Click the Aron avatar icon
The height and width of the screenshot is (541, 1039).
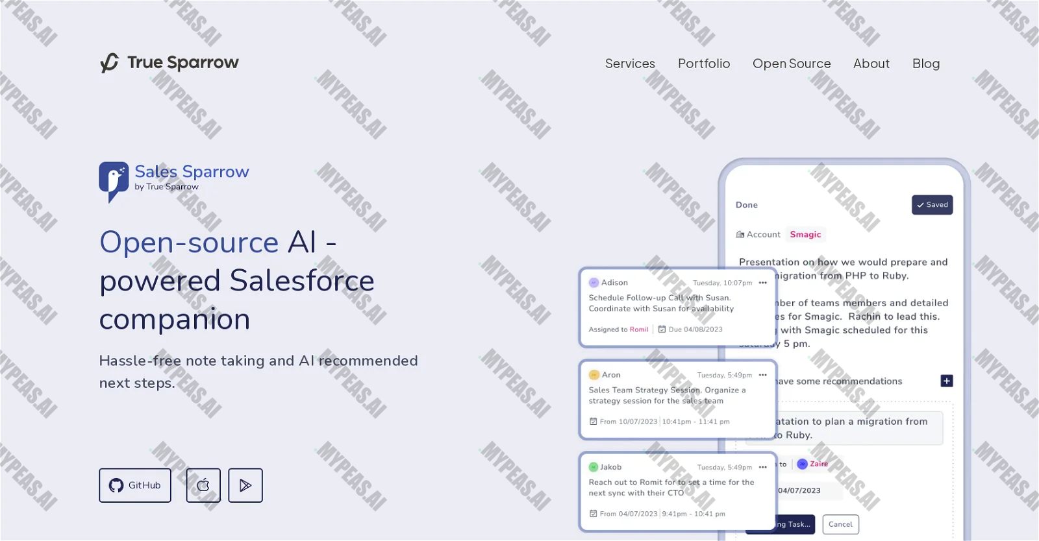tap(594, 375)
